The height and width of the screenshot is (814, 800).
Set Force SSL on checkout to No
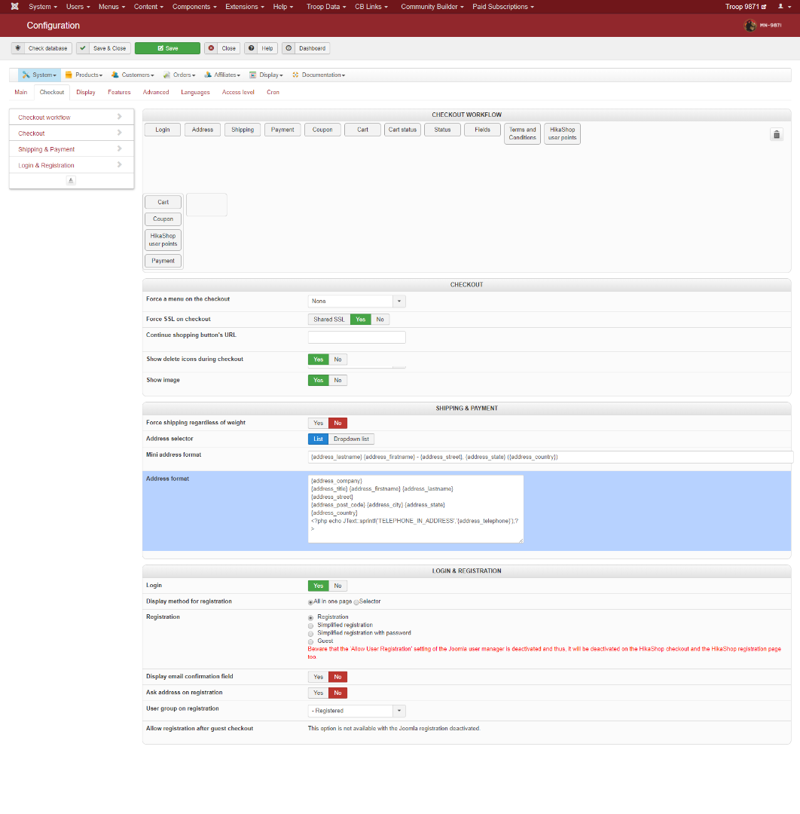380,320
